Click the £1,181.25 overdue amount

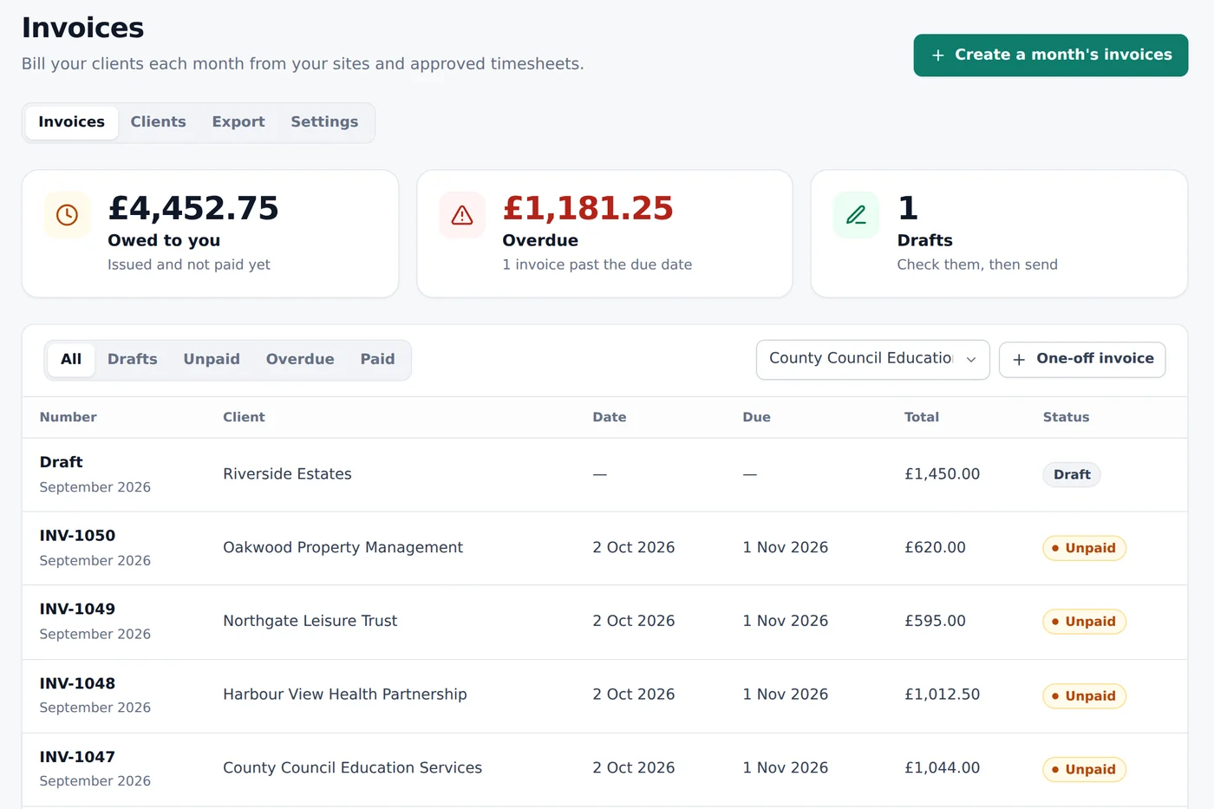pyautogui.click(x=588, y=208)
